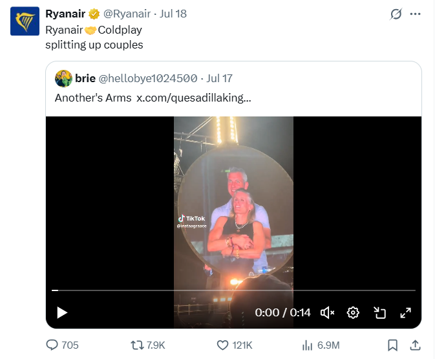This screenshot has width=446, height=359.
Task: Toggle picture-in-picture mode
Action: click(379, 312)
